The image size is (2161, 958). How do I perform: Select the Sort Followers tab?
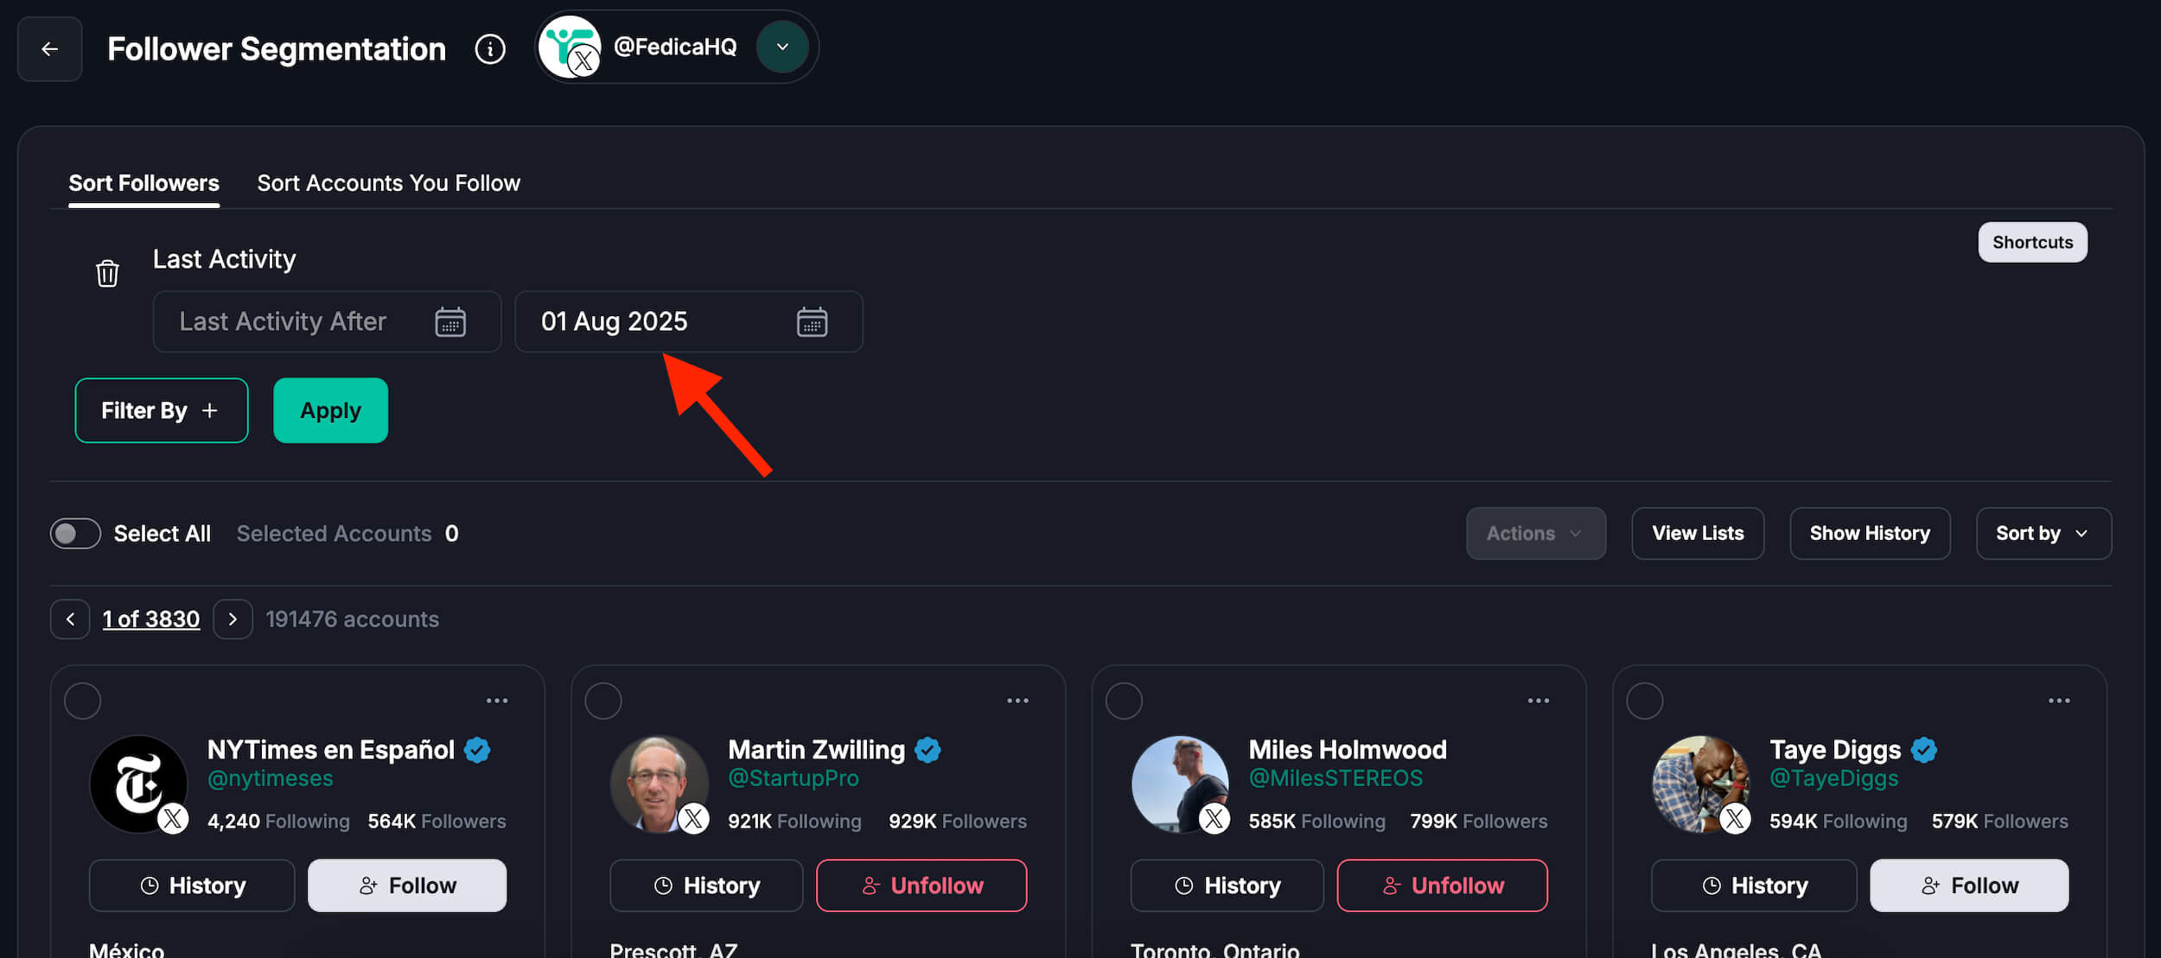143,183
